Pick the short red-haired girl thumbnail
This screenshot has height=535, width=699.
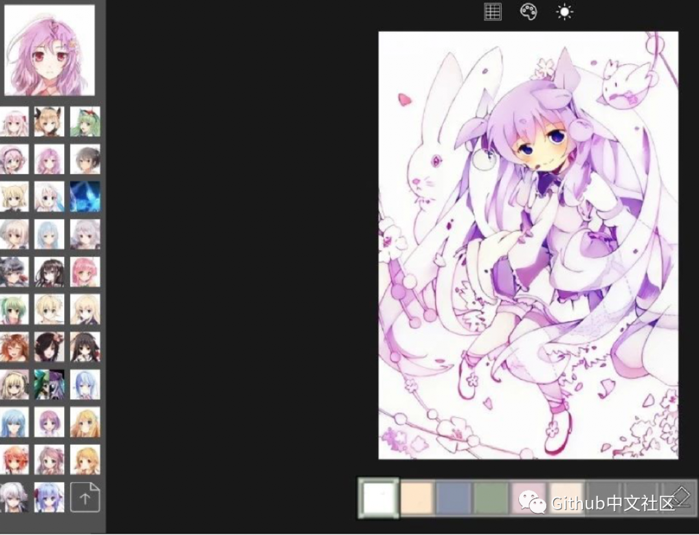tap(14, 460)
